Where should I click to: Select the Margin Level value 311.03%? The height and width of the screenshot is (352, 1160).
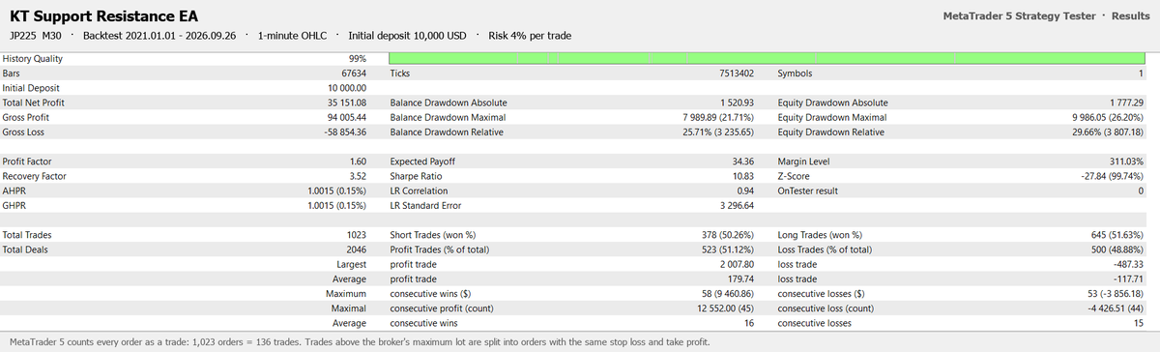click(x=1127, y=161)
